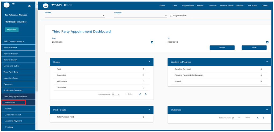The width and height of the screenshot is (274, 132).
Task: Click the From date input field
Action: (99, 42)
